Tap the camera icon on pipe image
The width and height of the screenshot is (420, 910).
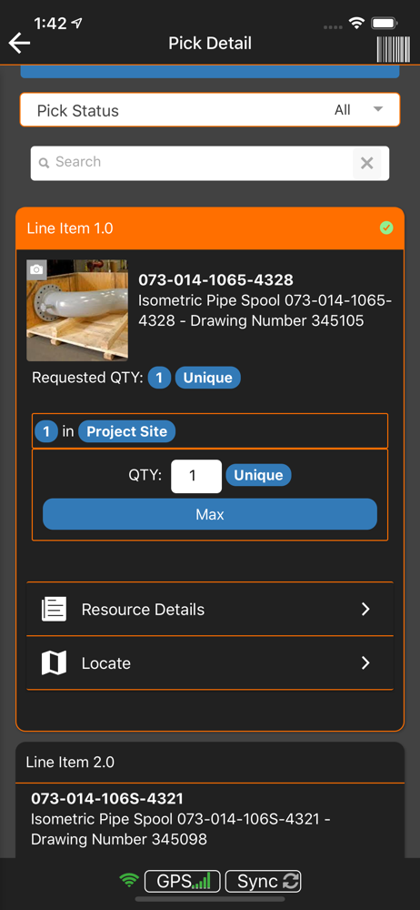(36, 270)
